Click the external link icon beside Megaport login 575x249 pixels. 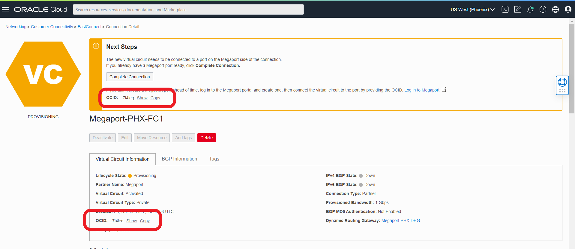[x=444, y=90]
